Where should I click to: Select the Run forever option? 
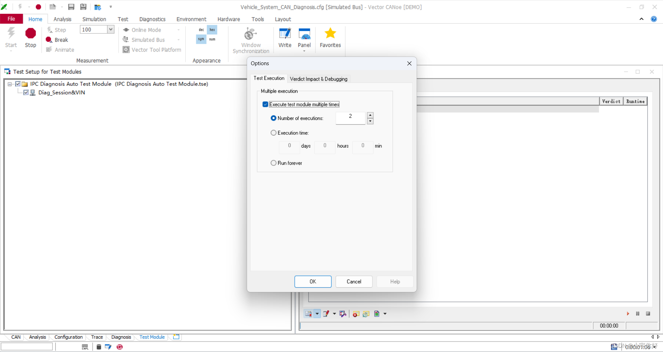click(274, 163)
